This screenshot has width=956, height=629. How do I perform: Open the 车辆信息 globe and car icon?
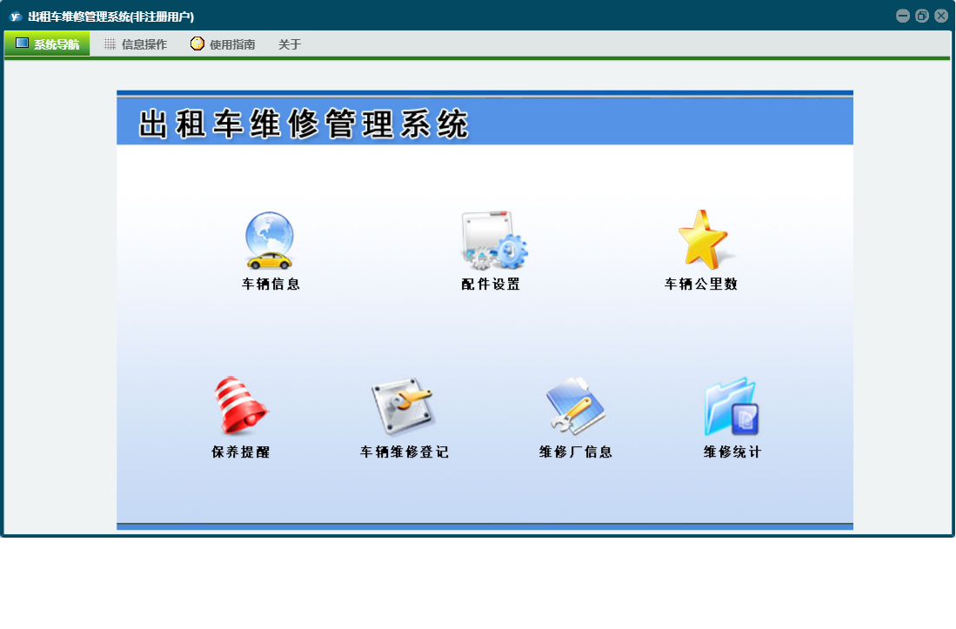pos(270,240)
